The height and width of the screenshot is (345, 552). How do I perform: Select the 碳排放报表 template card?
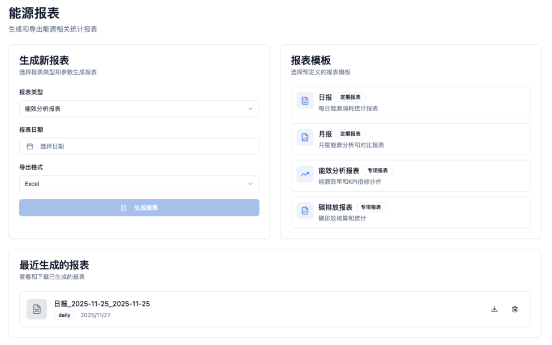click(410, 212)
